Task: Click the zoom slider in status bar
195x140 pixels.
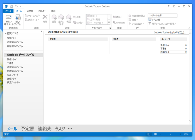Action: (170, 134)
